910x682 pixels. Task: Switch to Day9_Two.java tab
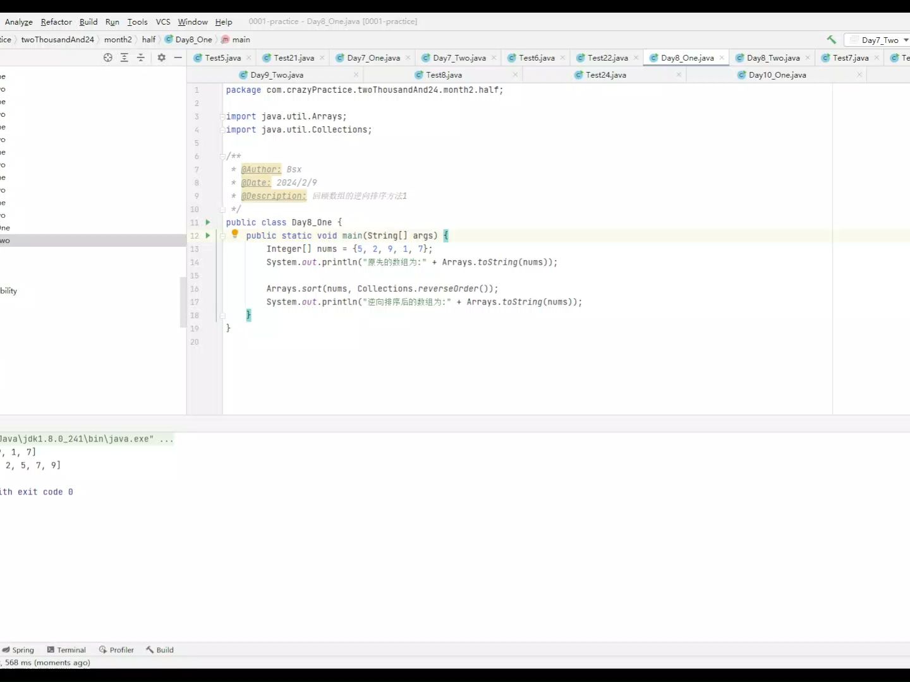(x=277, y=75)
